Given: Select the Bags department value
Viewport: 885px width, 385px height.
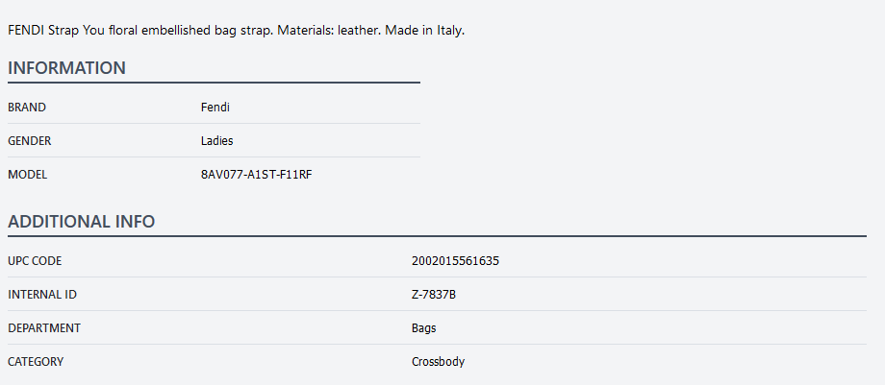Looking at the screenshot, I should (x=423, y=328).
